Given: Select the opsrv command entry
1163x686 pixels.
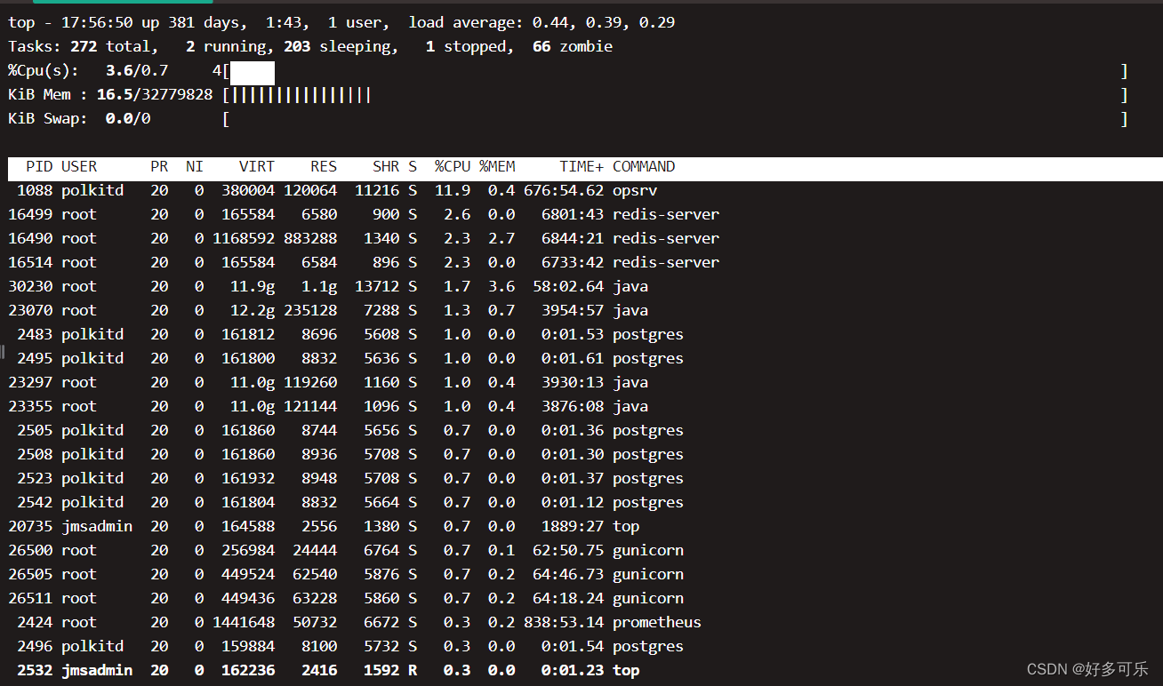Looking at the screenshot, I should pyautogui.click(x=635, y=190).
